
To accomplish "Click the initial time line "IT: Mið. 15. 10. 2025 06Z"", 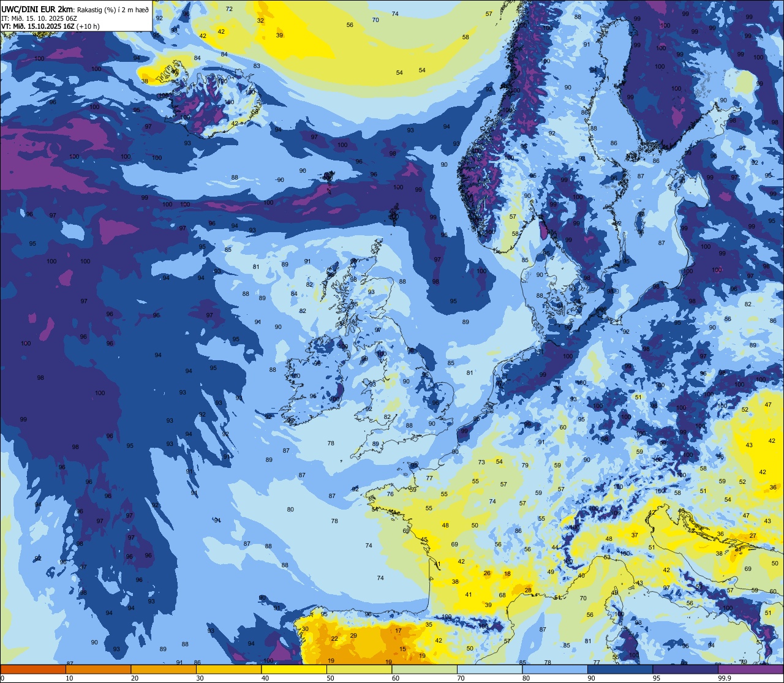I will click(39, 18).
